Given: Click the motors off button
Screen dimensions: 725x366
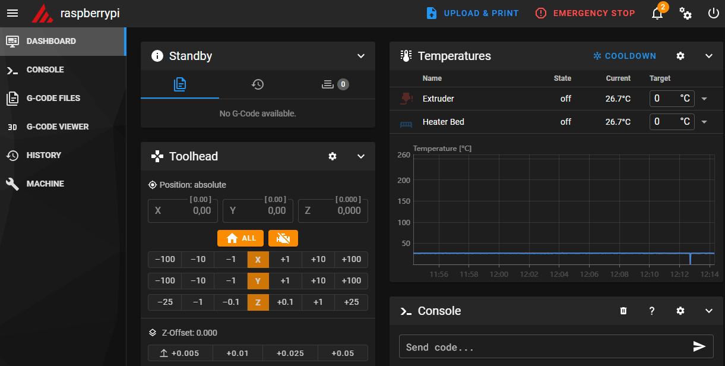Looking at the screenshot, I should 283,238.
